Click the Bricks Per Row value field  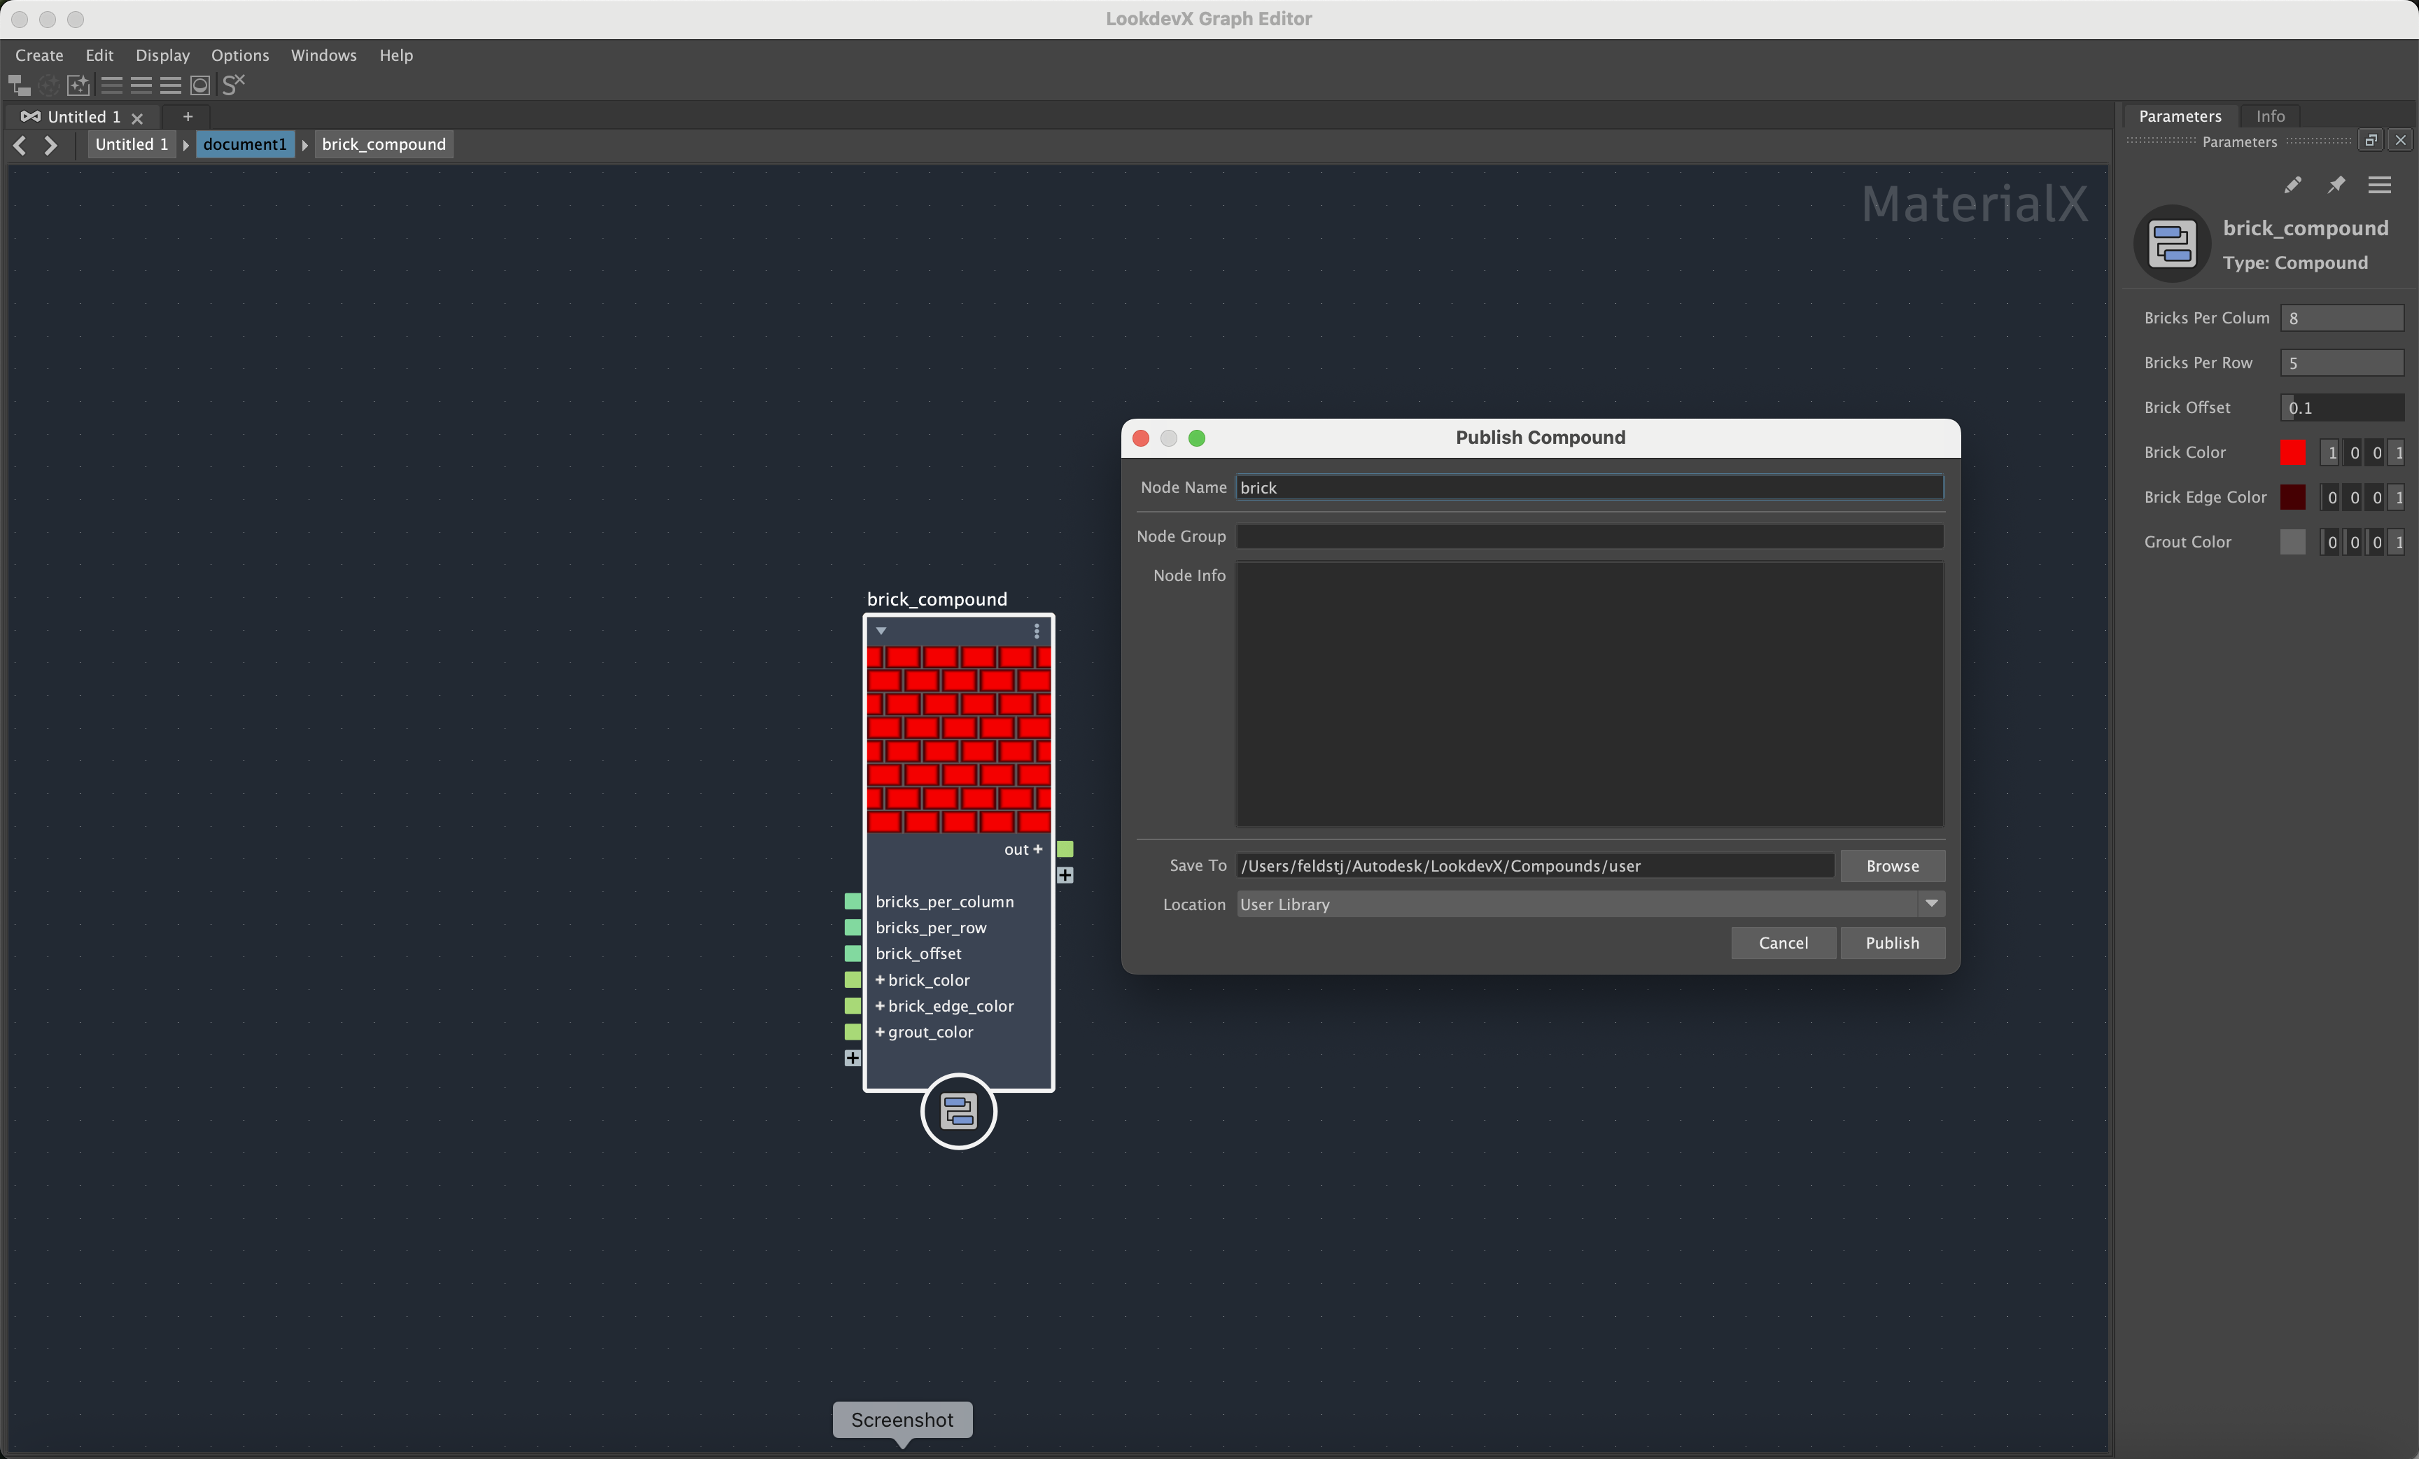[2341, 363]
